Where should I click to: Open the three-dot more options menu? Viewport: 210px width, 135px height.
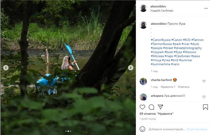tap(206, 8)
